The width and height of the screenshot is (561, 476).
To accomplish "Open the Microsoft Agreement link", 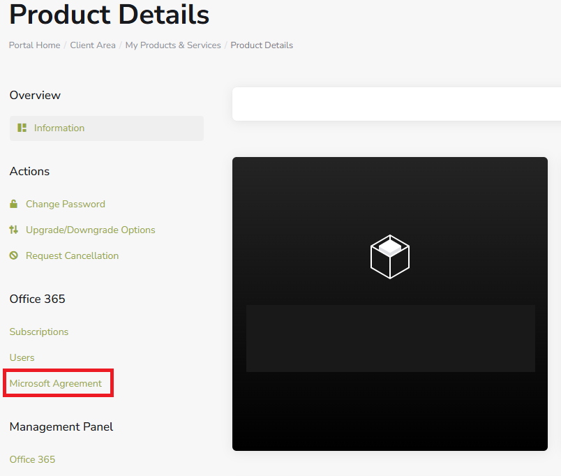I will pyautogui.click(x=56, y=383).
